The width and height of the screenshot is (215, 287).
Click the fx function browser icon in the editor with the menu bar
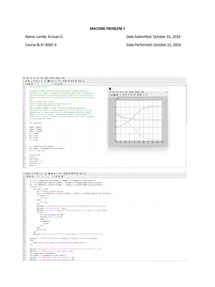[x=56, y=81]
